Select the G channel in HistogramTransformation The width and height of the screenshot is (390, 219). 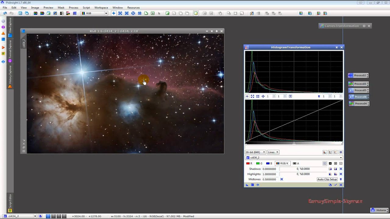coord(259,163)
